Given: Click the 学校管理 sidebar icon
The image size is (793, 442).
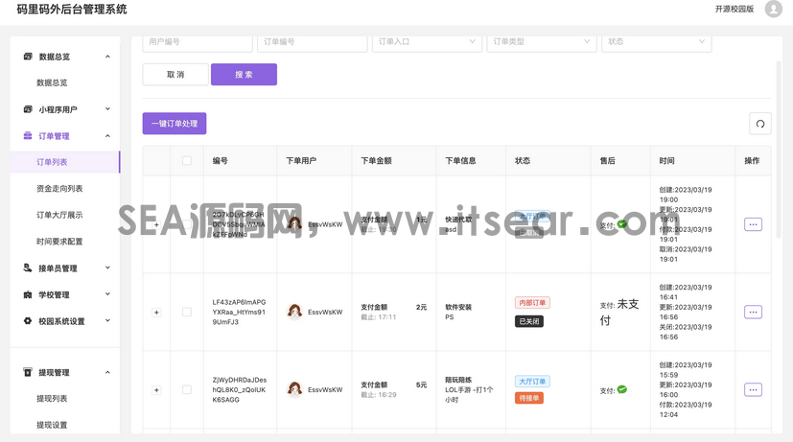Looking at the screenshot, I should tap(28, 294).
